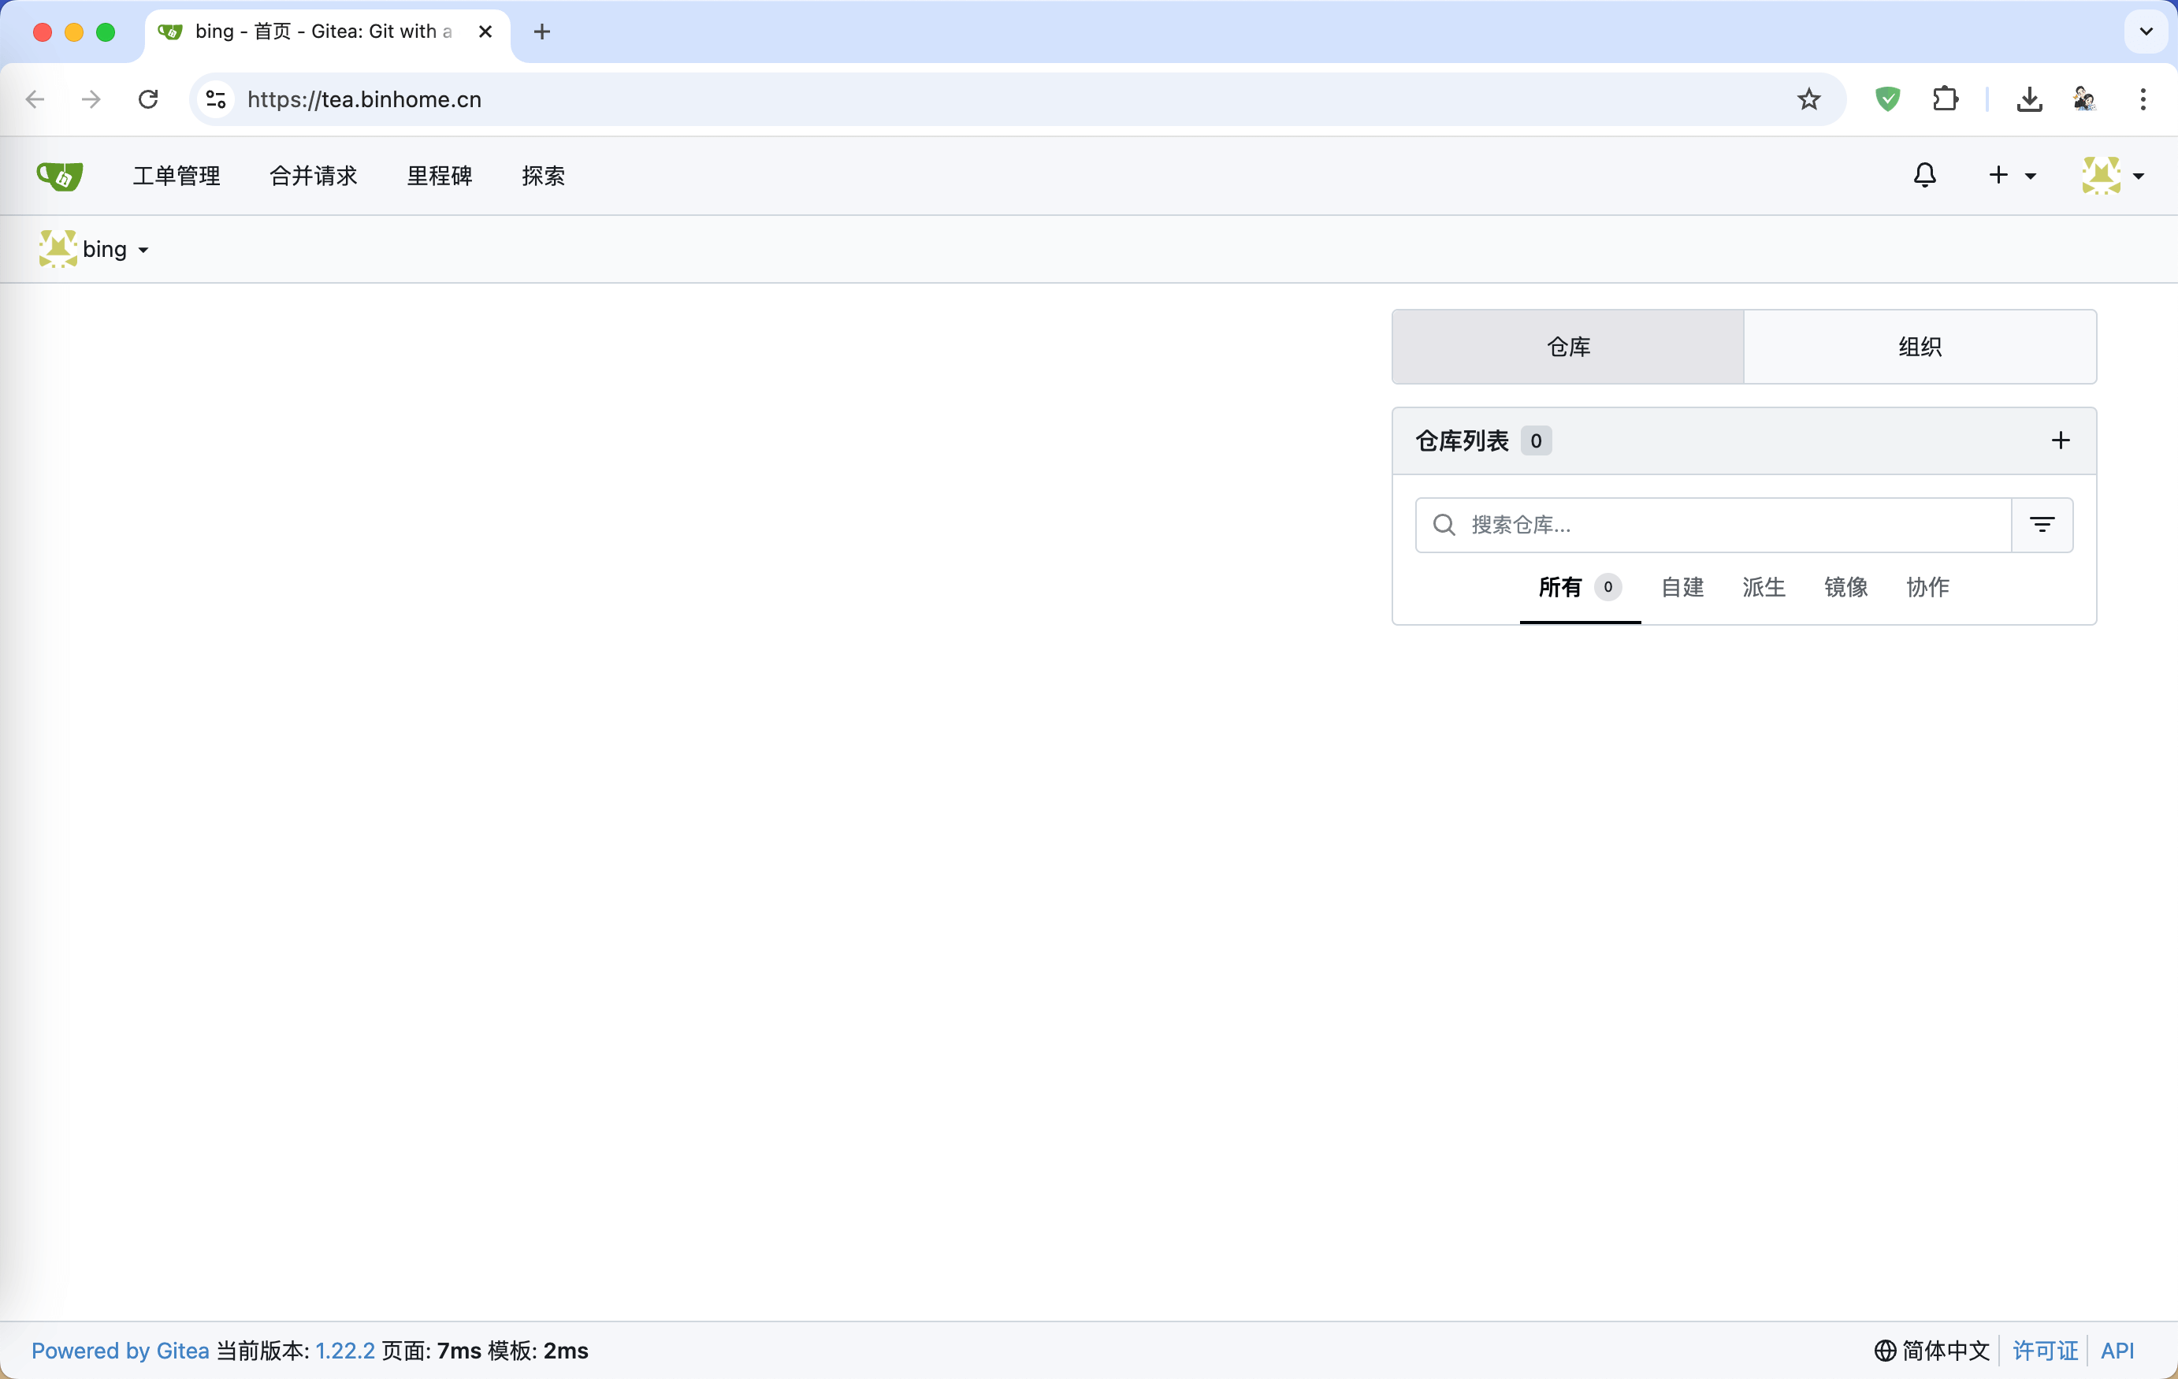Screen dimensions: 2178x1379
Task: Open the user avatar menu in navbar
Action: coord(2112,176)
